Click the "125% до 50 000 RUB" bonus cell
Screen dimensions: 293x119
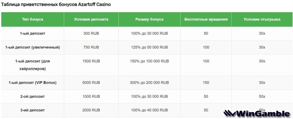pyautogui.click(x=149, y=47)
